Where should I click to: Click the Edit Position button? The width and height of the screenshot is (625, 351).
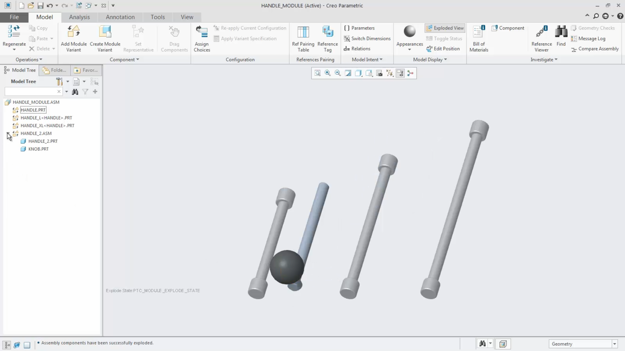click(x=444, y=49)
